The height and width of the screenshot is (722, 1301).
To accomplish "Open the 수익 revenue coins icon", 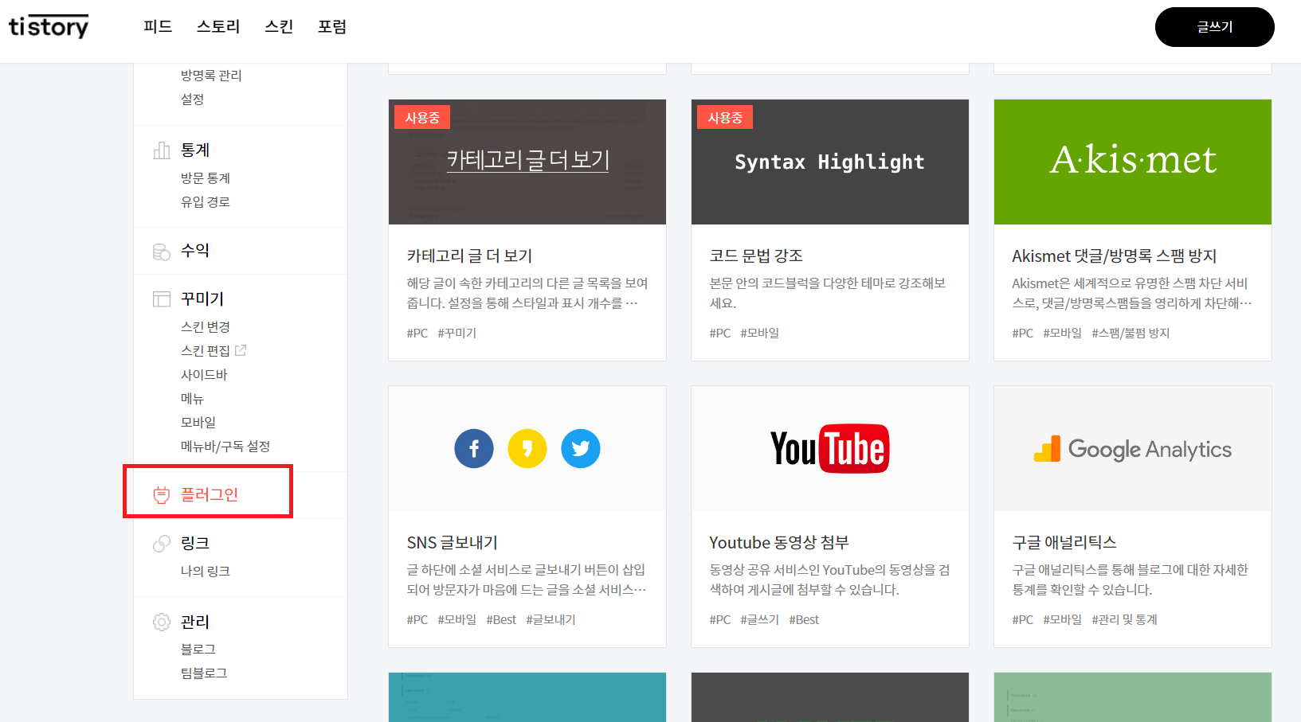I will click(162, 252).
